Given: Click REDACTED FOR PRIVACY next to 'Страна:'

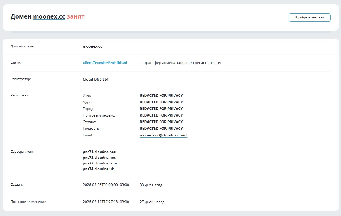Looking at the screenshot, I should (161, 122).
